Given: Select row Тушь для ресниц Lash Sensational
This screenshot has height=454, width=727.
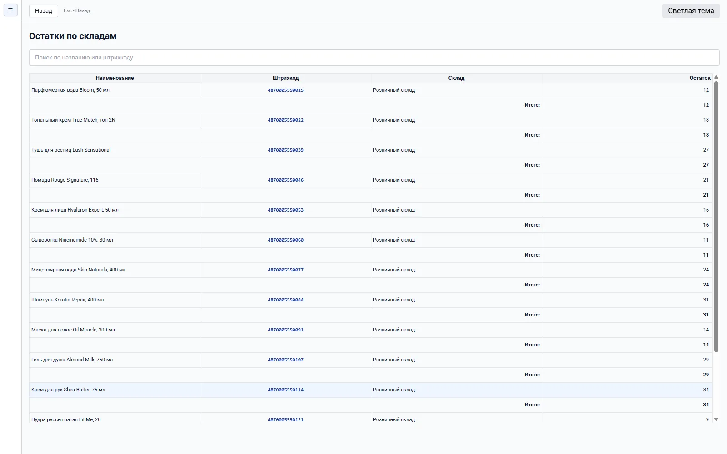Looking at the screenshot, I should click(371, 150).
